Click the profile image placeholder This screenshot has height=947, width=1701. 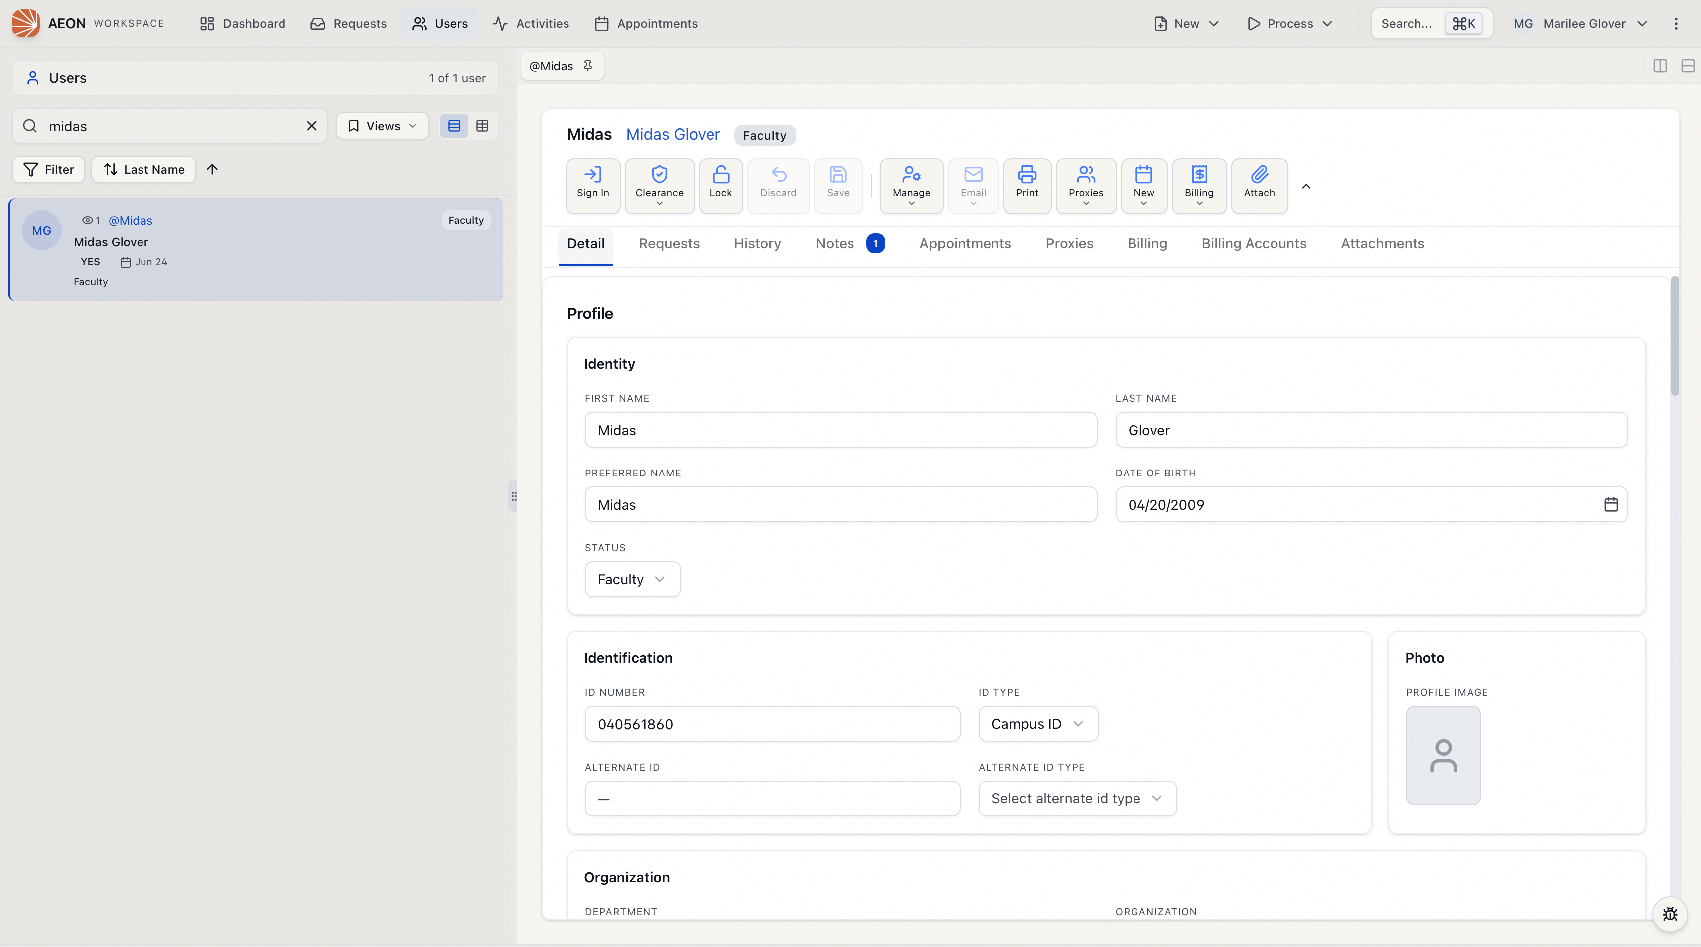click(x=1443, y=756)
